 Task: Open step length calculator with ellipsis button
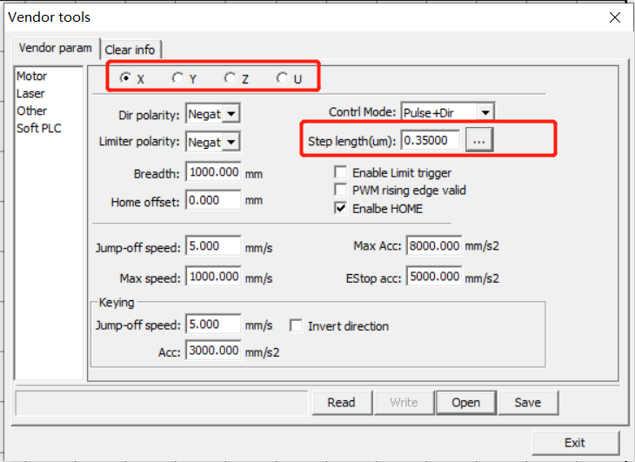(x=479, y=140)
